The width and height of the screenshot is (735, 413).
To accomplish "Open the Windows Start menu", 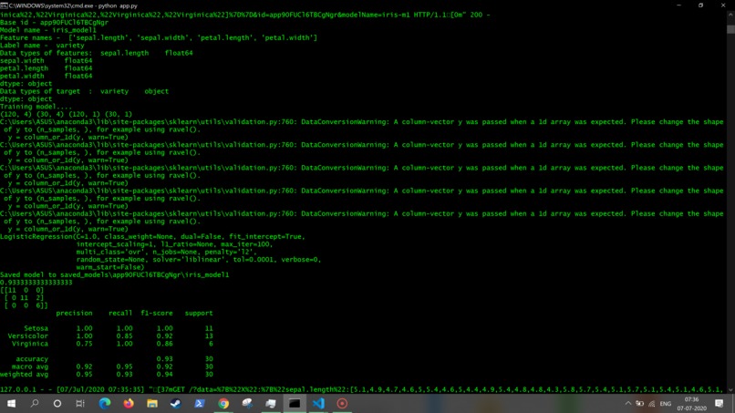I will 11,403.
